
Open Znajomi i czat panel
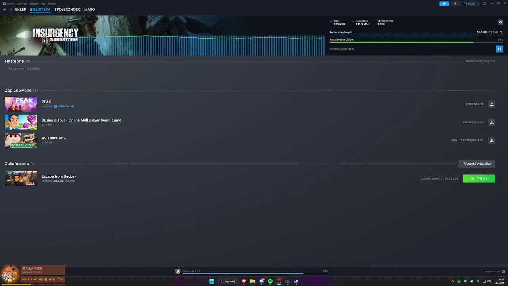(x=495, y=272)
